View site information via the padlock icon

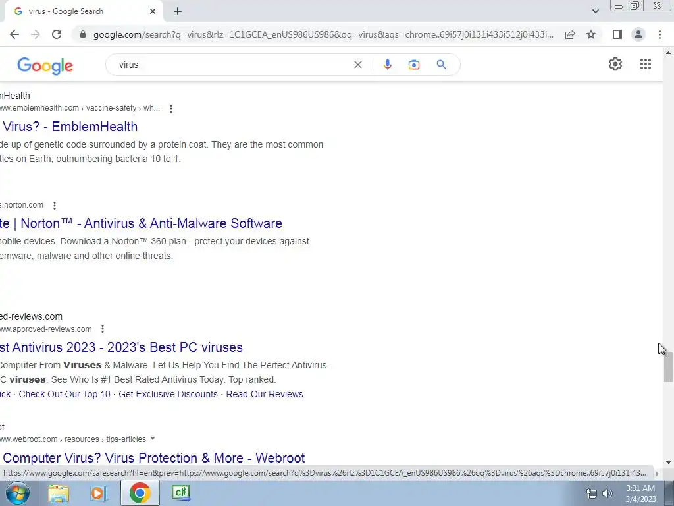83,34
